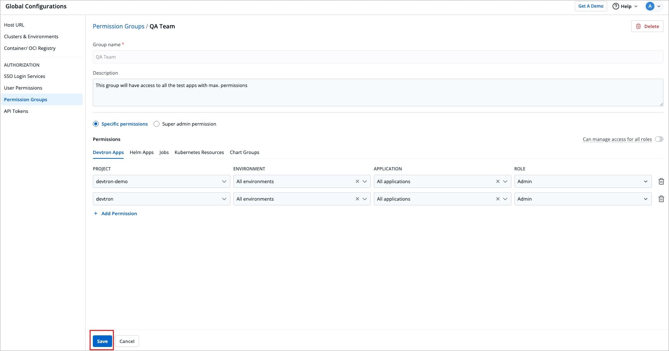This screenshot has width=669, height=351.
Task: Select Specific permissions radio button
Action: coord(96,124)
